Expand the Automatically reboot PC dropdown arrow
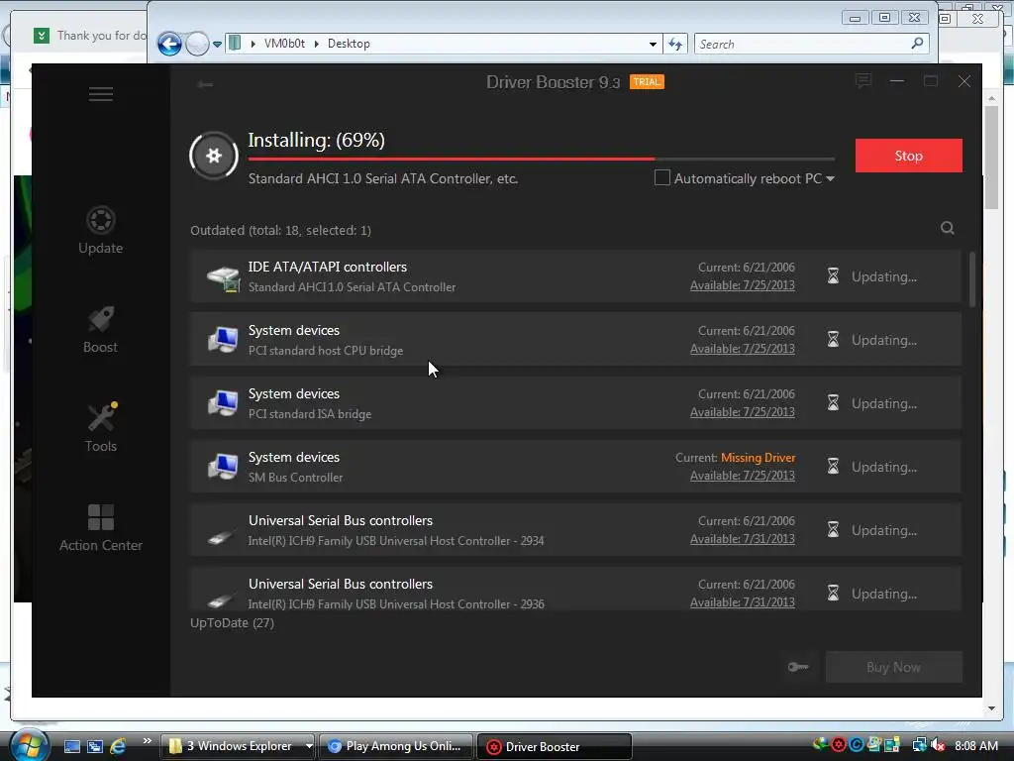 coord(831,178)
